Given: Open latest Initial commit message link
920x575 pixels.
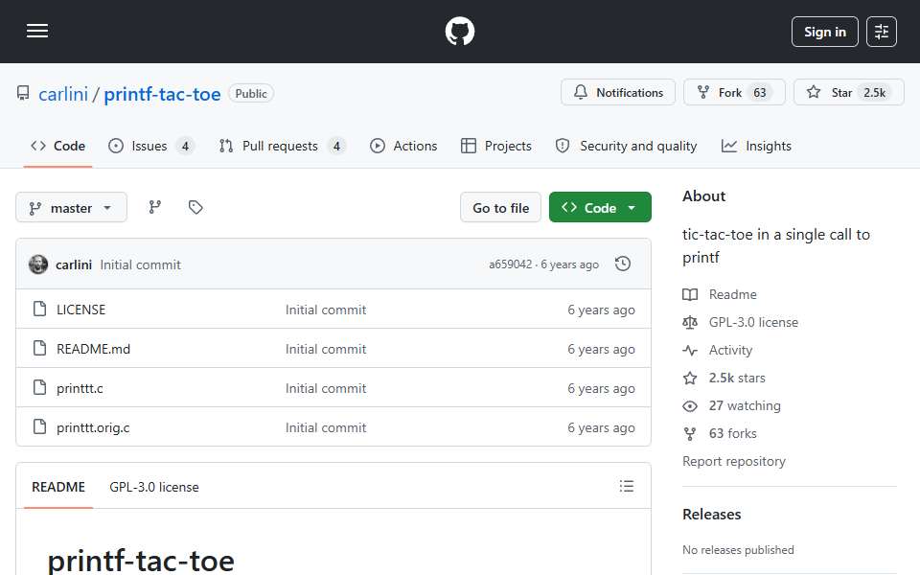Looking at the screenshot, I should point(140,265).
